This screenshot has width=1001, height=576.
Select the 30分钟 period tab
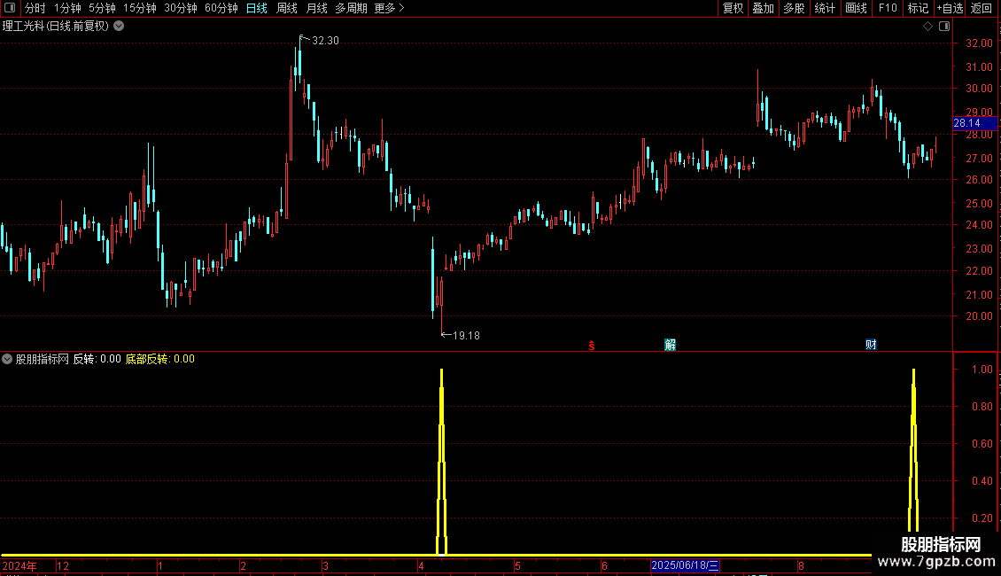[x=180, y=8]
